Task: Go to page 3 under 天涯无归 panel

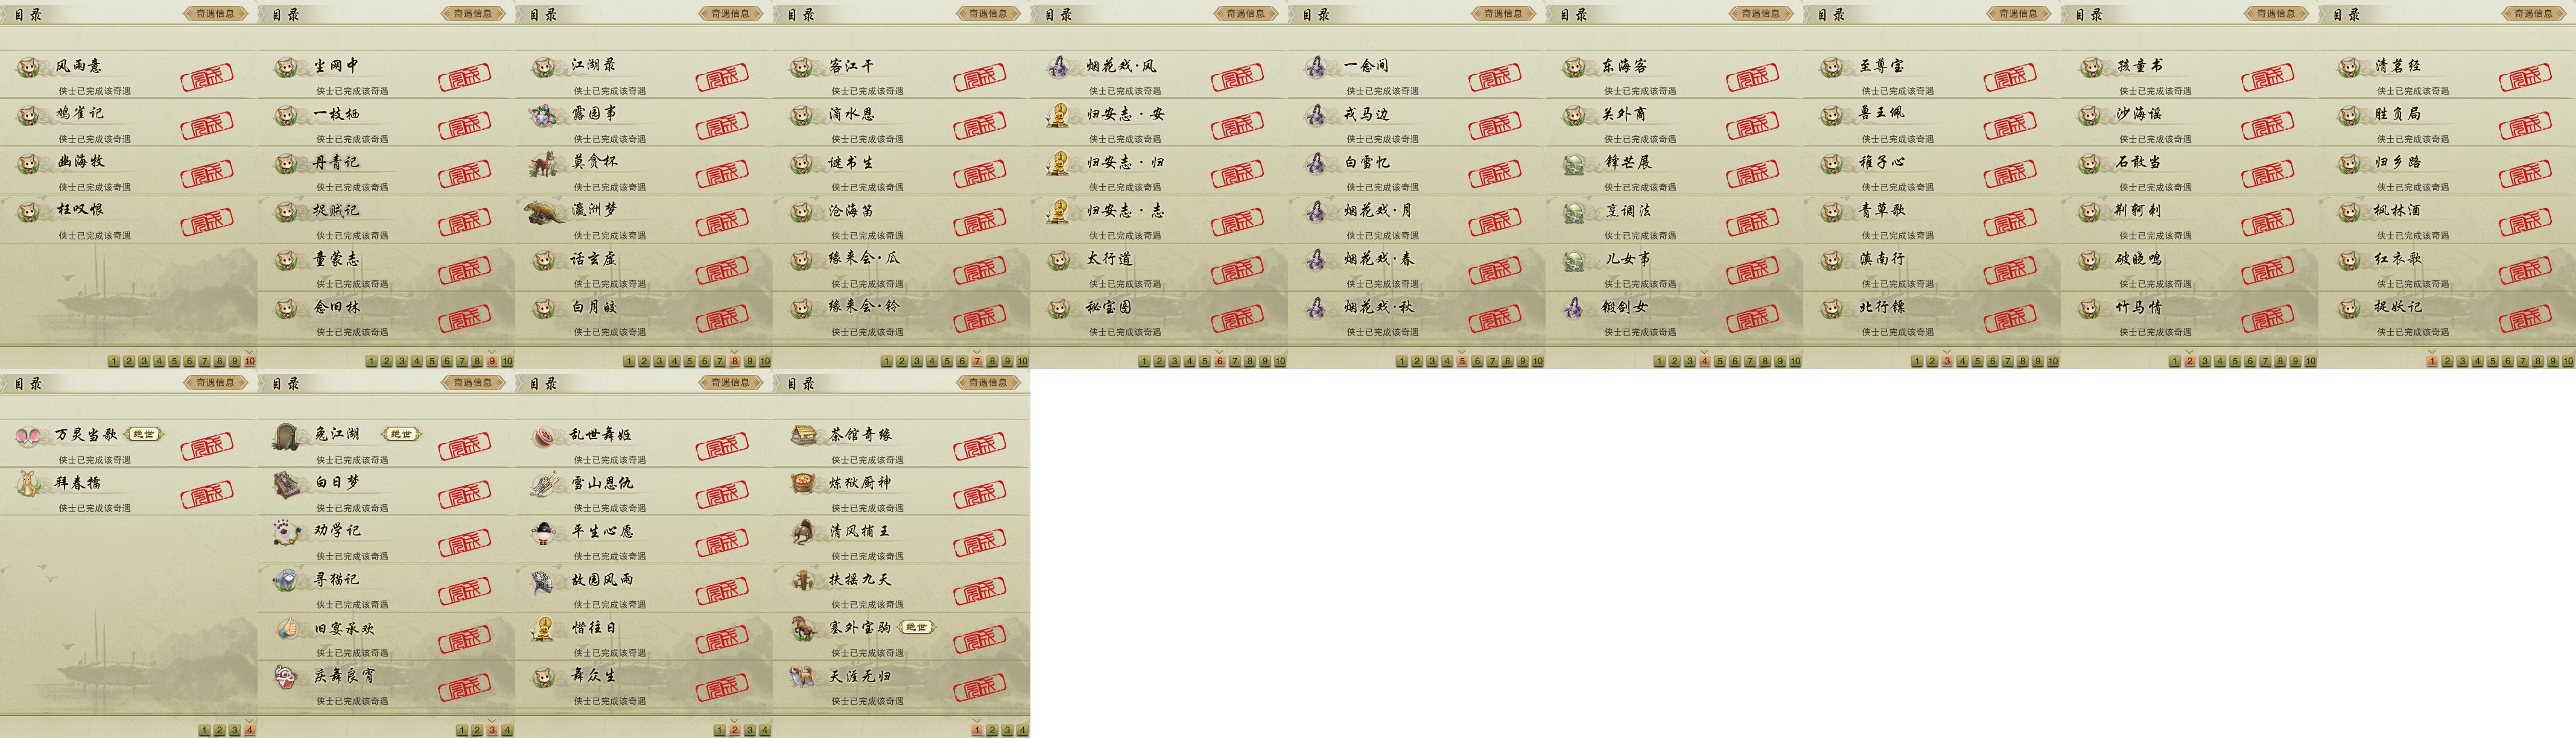Action: tap(1007, 731)
